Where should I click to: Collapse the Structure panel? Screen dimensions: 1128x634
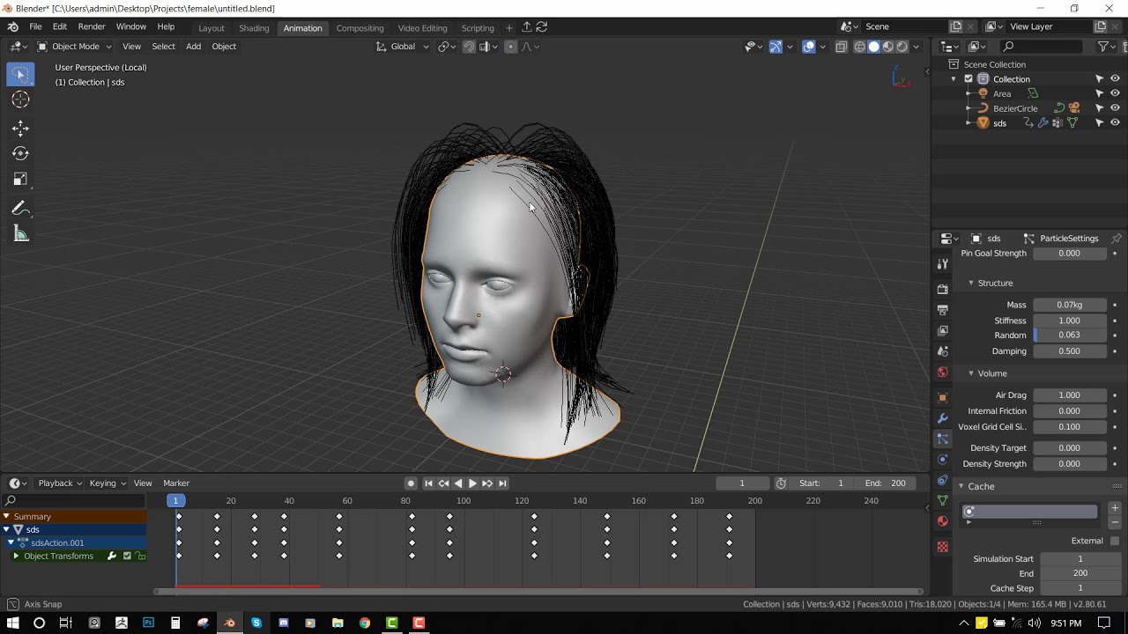click(x=971, y=283)
